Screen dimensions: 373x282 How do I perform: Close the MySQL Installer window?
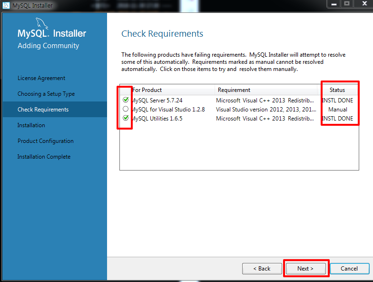click(364, 4)
